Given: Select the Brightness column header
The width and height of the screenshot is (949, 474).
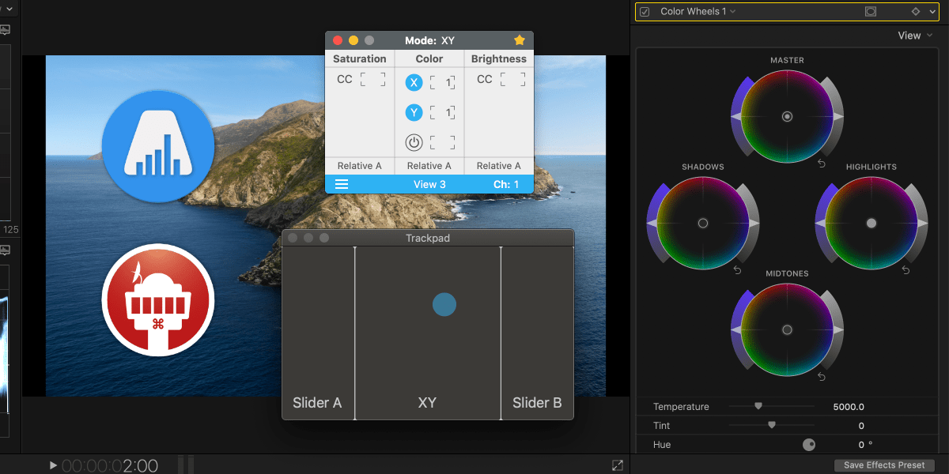Looking at the screenshot, I should point(498,58).
